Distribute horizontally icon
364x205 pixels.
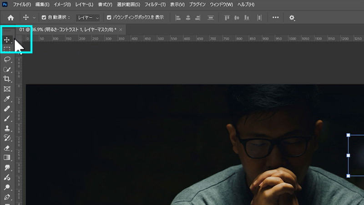tap(259, 18)
